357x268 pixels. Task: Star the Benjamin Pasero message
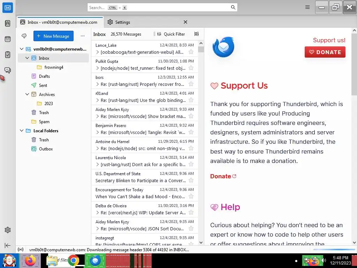(x=191, y=132)
